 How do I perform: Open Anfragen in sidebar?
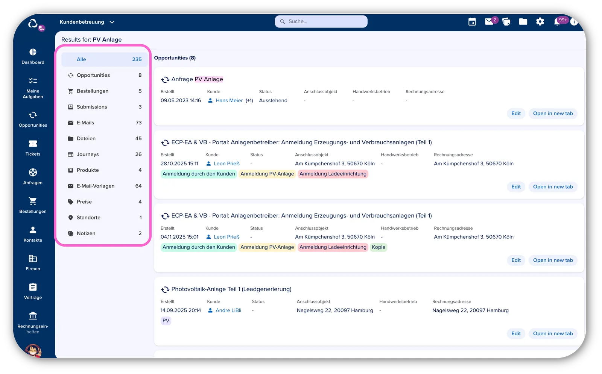33,177
